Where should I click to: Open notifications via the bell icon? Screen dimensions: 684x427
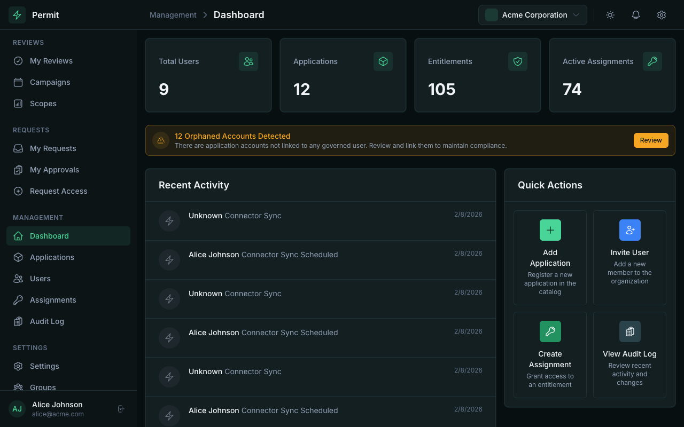point(635,15)
